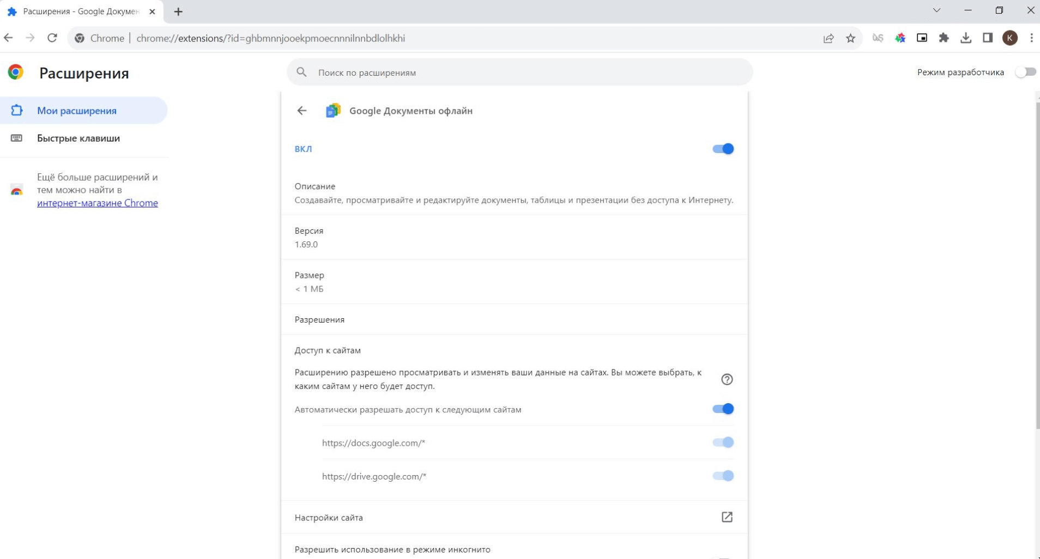Open the site access help question icon
This screenshot has width=1040, height=559.
pyautogui.click(x=727, y=379)
